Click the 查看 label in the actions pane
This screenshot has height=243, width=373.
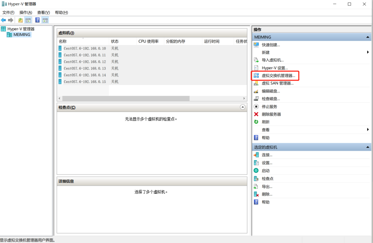[265, 130]
